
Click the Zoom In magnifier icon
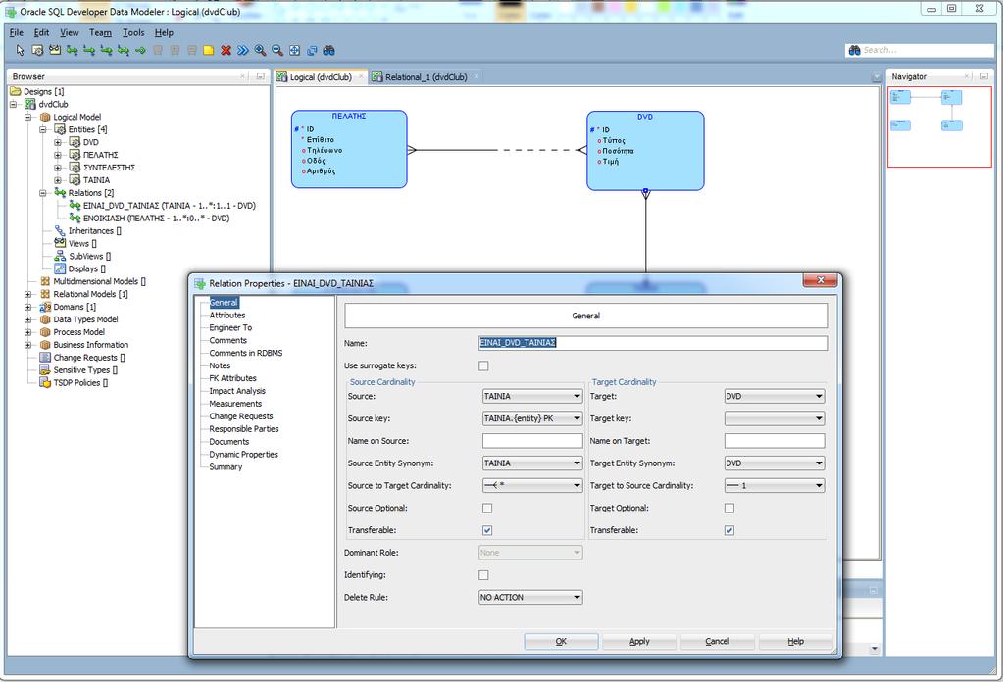260,51
